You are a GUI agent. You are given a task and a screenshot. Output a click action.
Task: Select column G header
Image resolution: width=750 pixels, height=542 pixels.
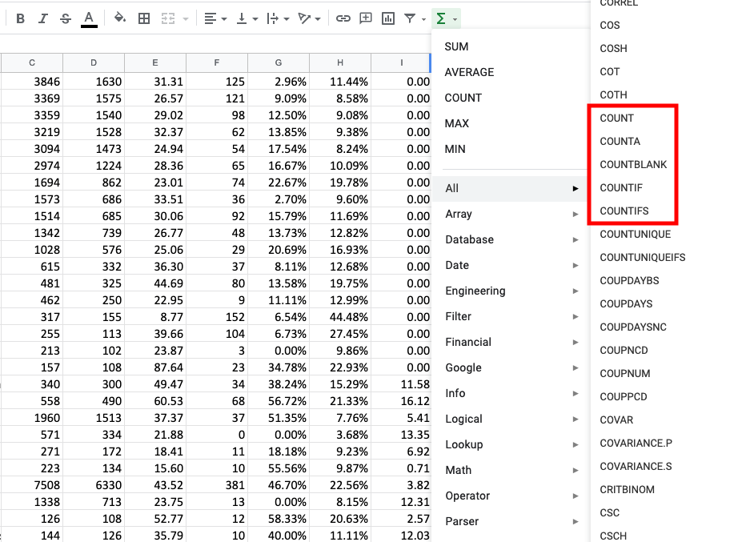(x=279, y=62)
